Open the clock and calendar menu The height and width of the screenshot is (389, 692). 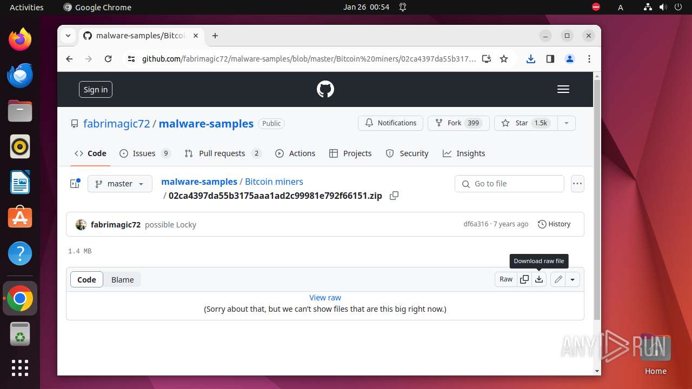coord(366,7)
